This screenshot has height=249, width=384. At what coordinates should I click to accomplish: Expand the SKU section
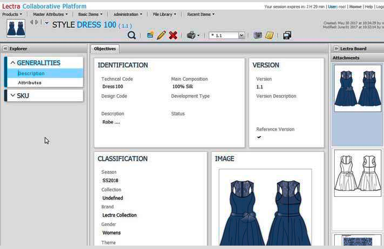(x=13, y=96)
